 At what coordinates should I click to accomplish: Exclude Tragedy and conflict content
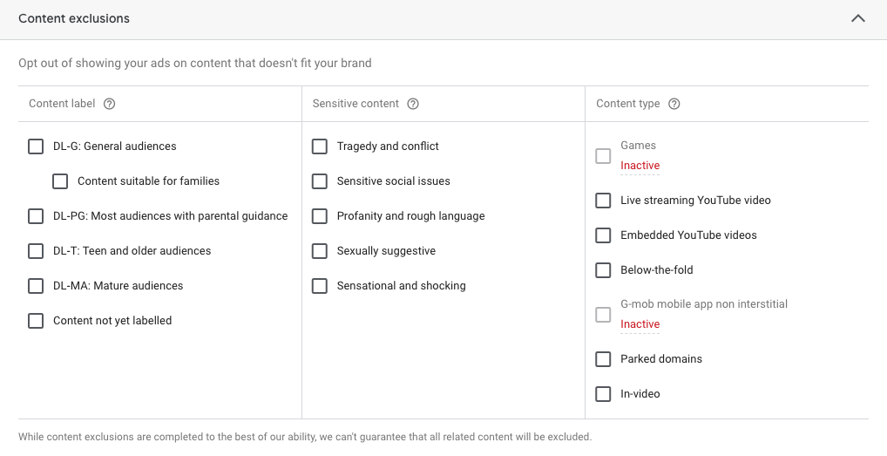tap(320, 146)
